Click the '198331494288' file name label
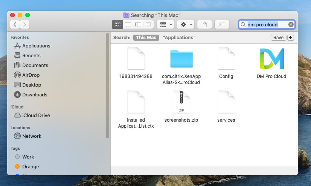This screenshot has height=186, width=311. [x=136, y=76]
